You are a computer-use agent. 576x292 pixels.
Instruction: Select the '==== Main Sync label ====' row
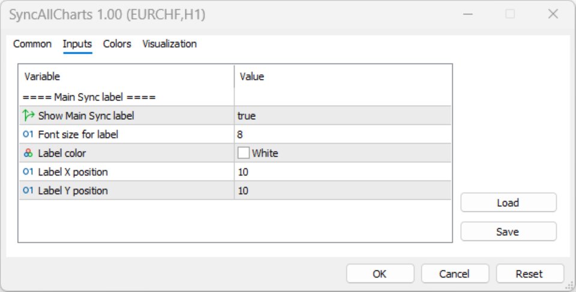click(x=235, y=97)
